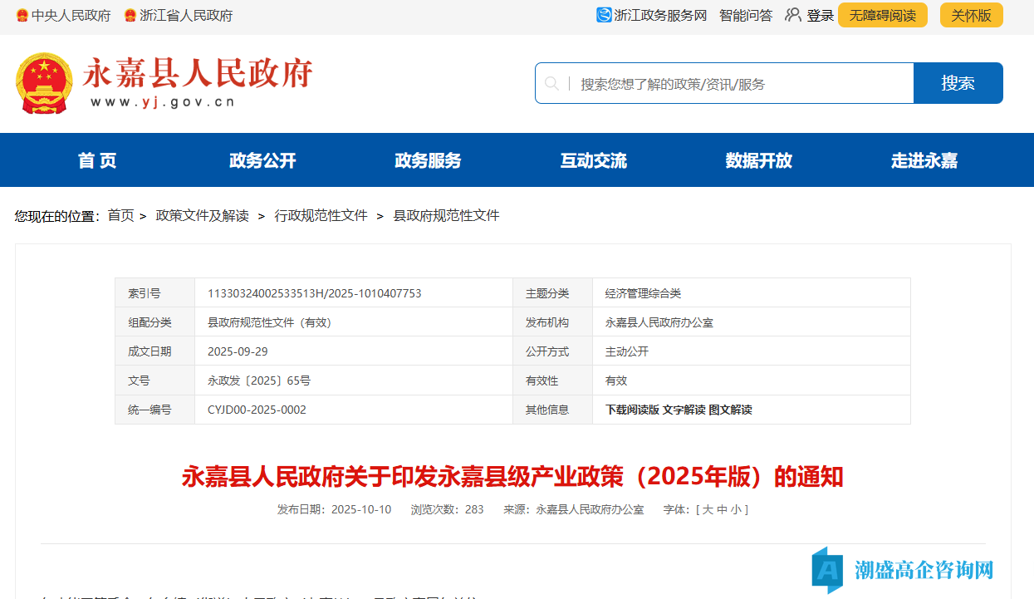
Task: Open the 文字解读 link
Action: 684,410
